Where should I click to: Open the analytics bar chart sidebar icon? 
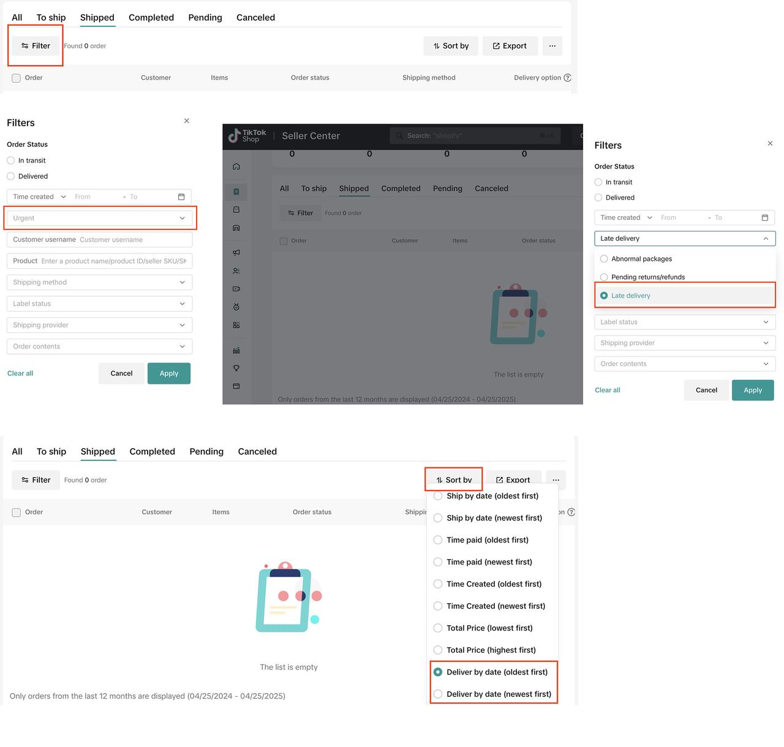click(x=236, y=350)
